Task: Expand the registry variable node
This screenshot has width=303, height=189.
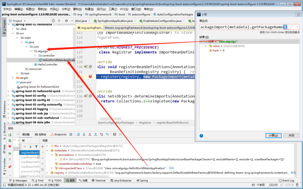Action: [47, 173]
